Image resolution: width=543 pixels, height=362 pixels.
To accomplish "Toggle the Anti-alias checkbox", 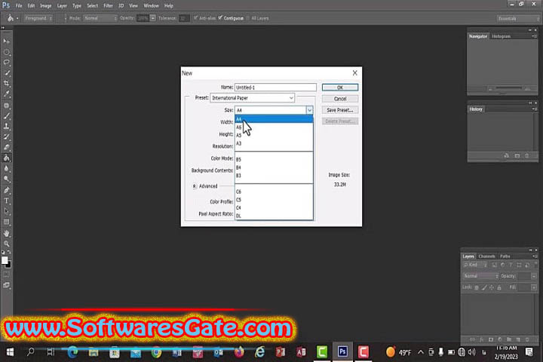I will (195, 18).
